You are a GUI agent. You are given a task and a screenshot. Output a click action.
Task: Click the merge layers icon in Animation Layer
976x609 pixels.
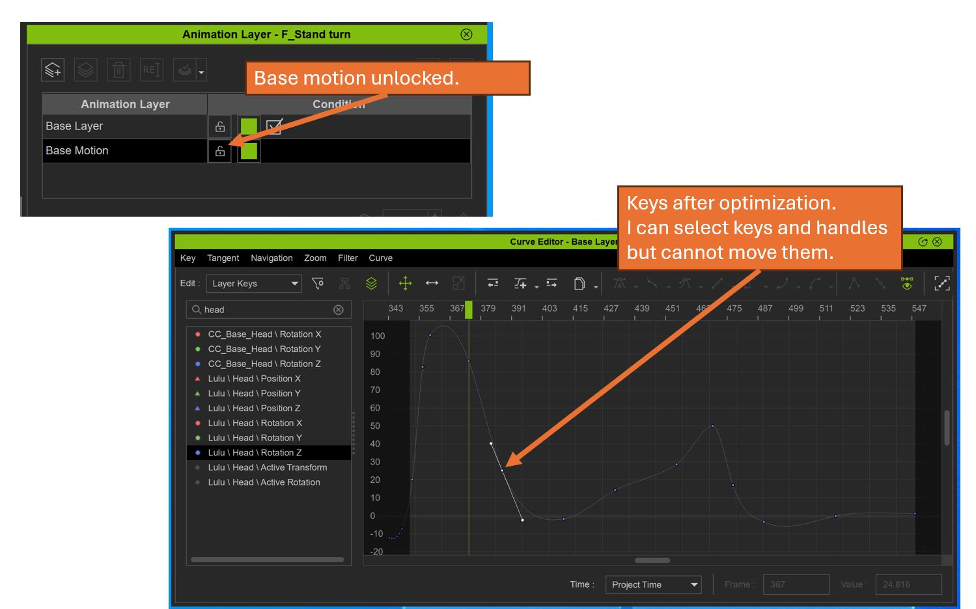coord(85,70)
